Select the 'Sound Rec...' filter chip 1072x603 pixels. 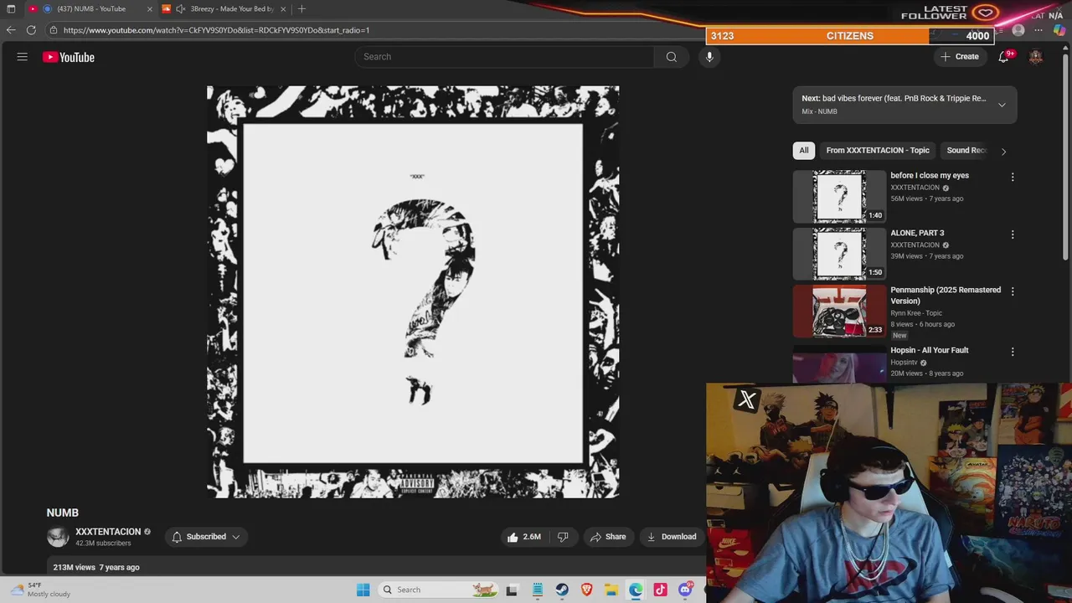(x=966, y=150)
